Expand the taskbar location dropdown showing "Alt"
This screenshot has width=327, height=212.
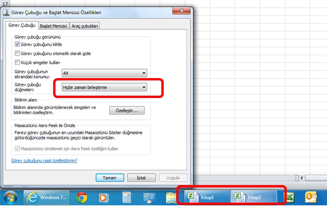(104, 73)
